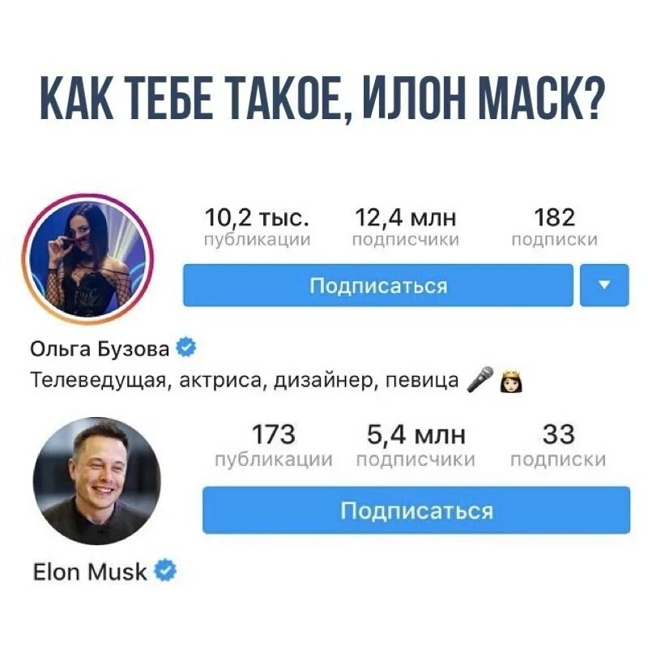Tap the colored story ring around the avatar

tap(87, 197)
